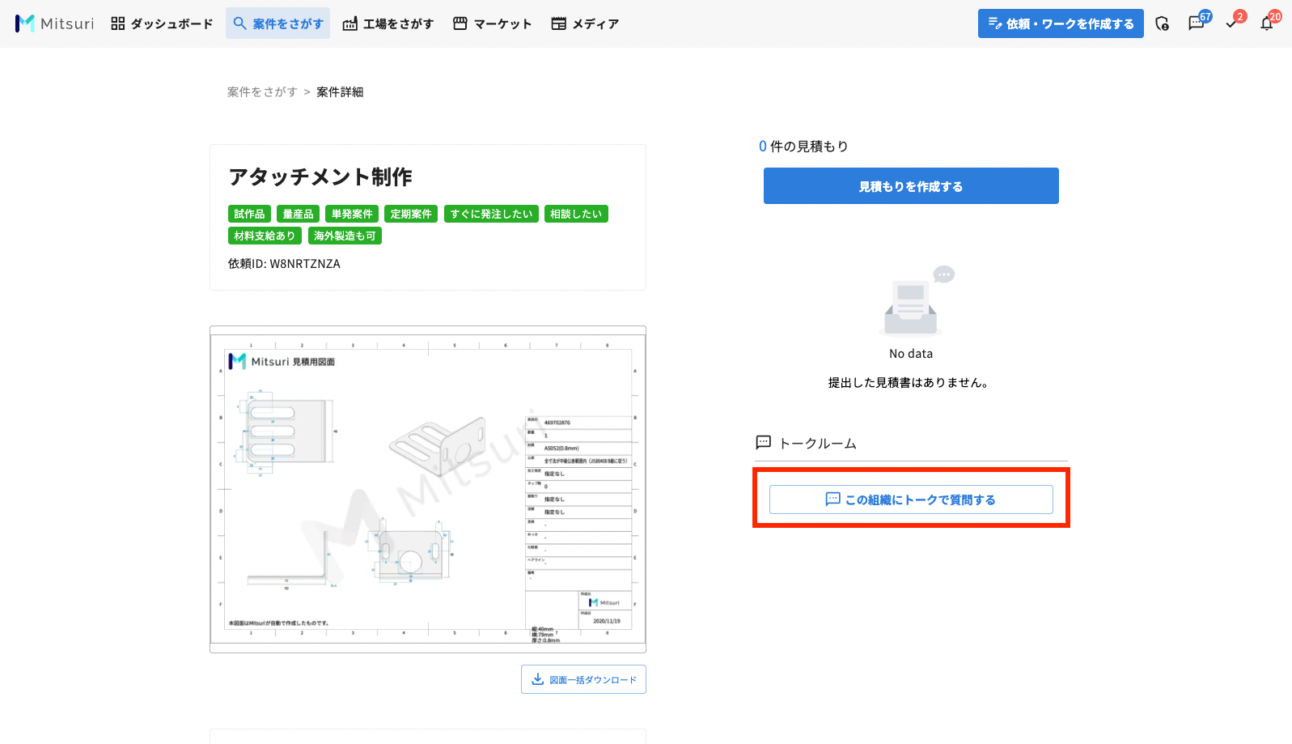This screenshot has width=1292, height=744.
Task: Click 依頼・ワークを作成する button
Action: point(1061,23)
